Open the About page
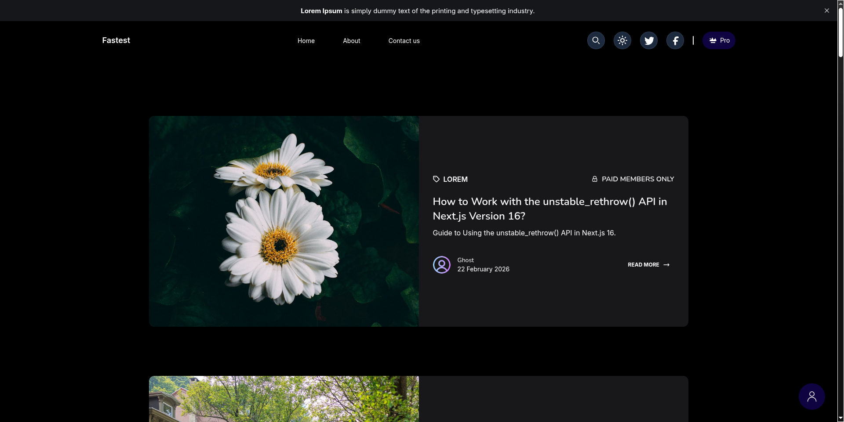Image resolution: width=844 pixels, height=422 pixels. [x=351, y=41]
